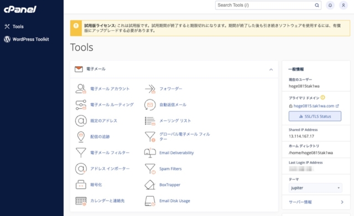Image resolution: width=354 pixels, height=216 pixels.
Task: Open the メーリング リスト link
Action: [x=175, y=121]
